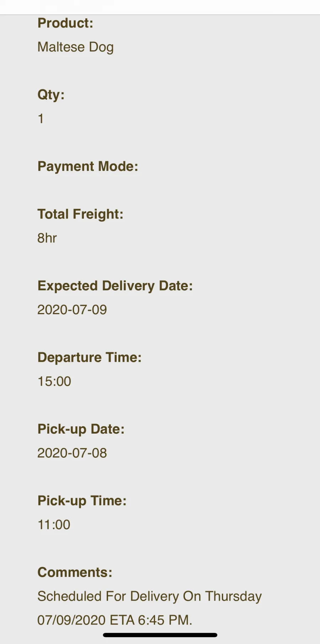Tap the Departure Time label
The height and width of the screenshot is (644, 320).
90,358
